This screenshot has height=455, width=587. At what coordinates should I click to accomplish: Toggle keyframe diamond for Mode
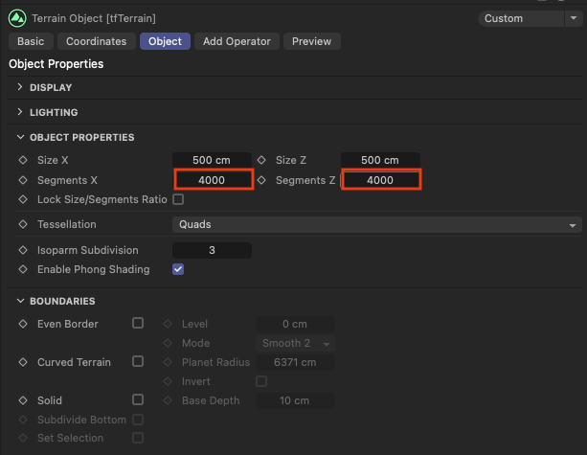(x=168, y=343)
